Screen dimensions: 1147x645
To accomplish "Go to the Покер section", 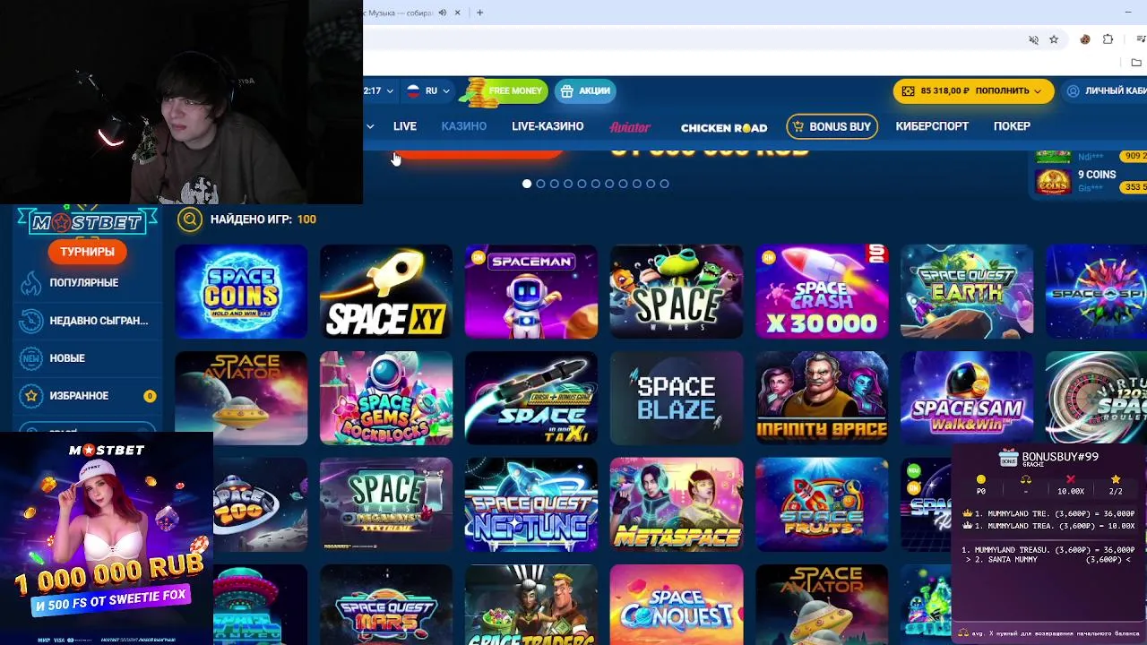I will 1012,126.
